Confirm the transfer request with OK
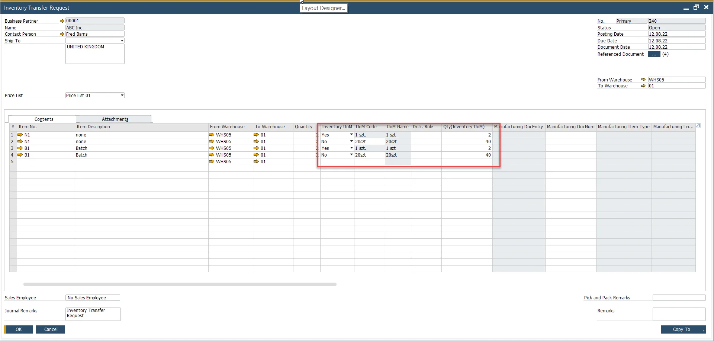Screen dimensions: 714x341 (18, 329)
